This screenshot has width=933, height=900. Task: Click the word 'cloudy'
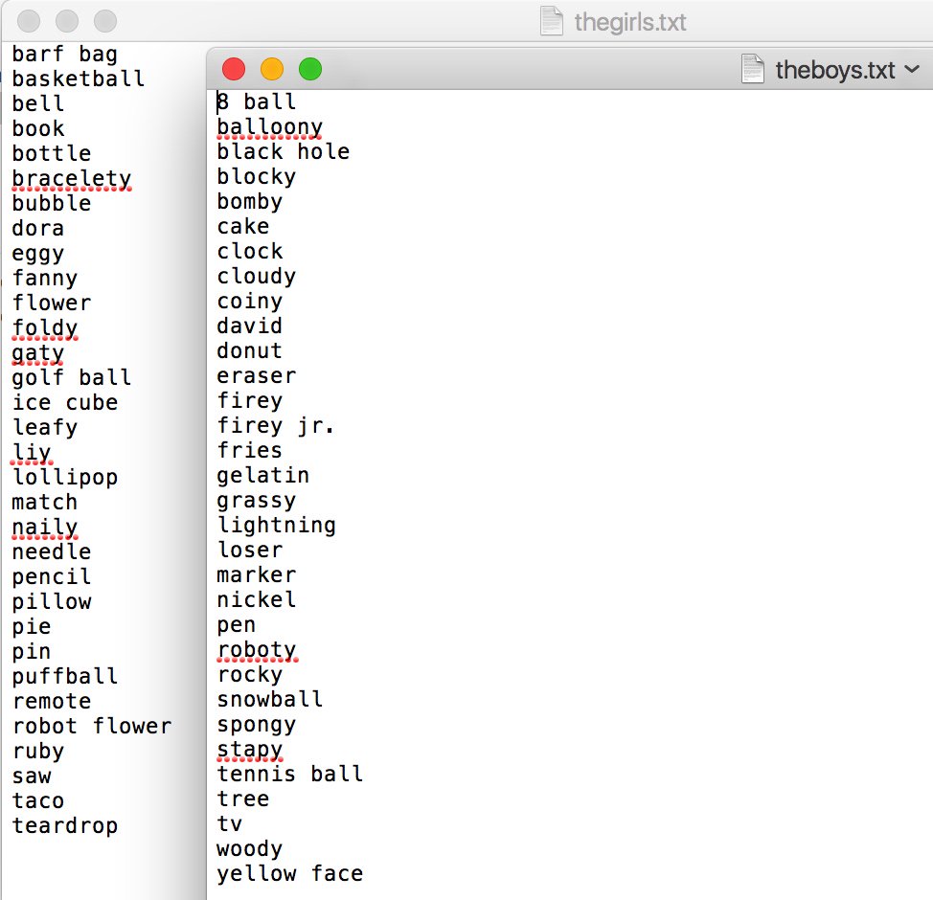click(x=257, y=278)
